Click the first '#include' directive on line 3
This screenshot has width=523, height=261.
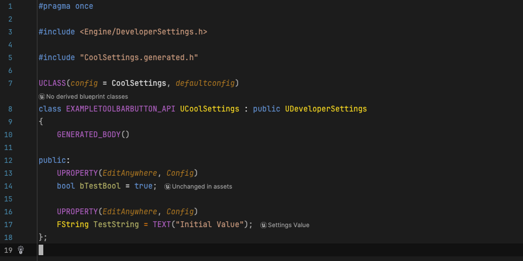(x=57, y=32)
